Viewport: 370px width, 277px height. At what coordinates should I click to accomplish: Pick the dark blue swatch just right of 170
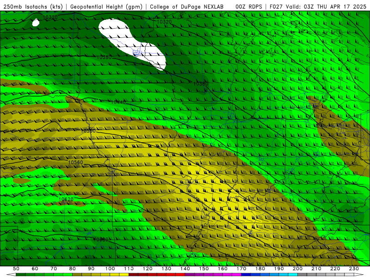point(246,275)
